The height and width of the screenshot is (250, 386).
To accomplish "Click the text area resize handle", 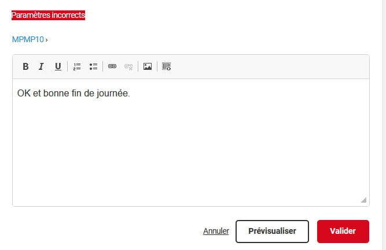I will 363,200.
